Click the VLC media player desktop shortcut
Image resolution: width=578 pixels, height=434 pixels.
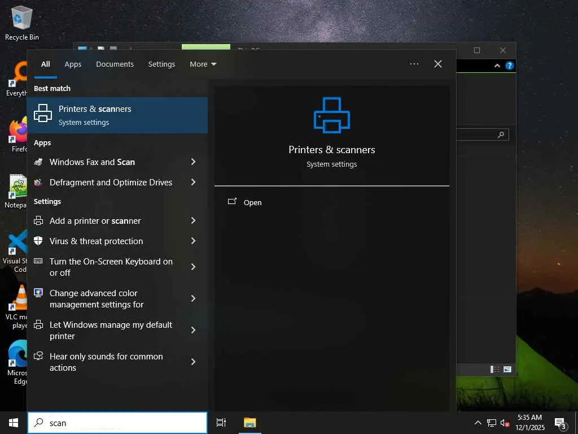[x=16, y=307]
